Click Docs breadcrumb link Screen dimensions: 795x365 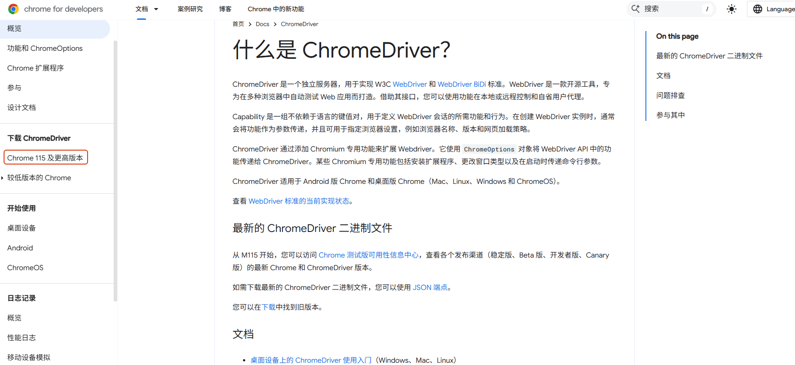point(263,24)
